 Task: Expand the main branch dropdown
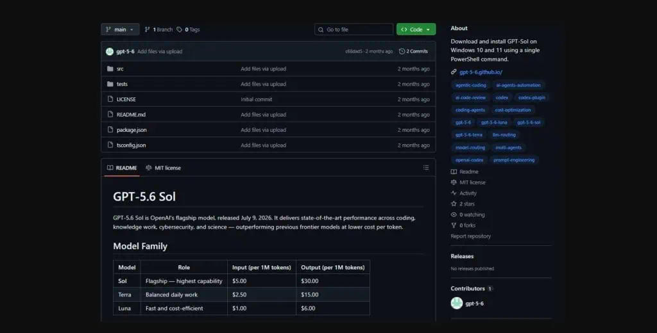point(120,29)
